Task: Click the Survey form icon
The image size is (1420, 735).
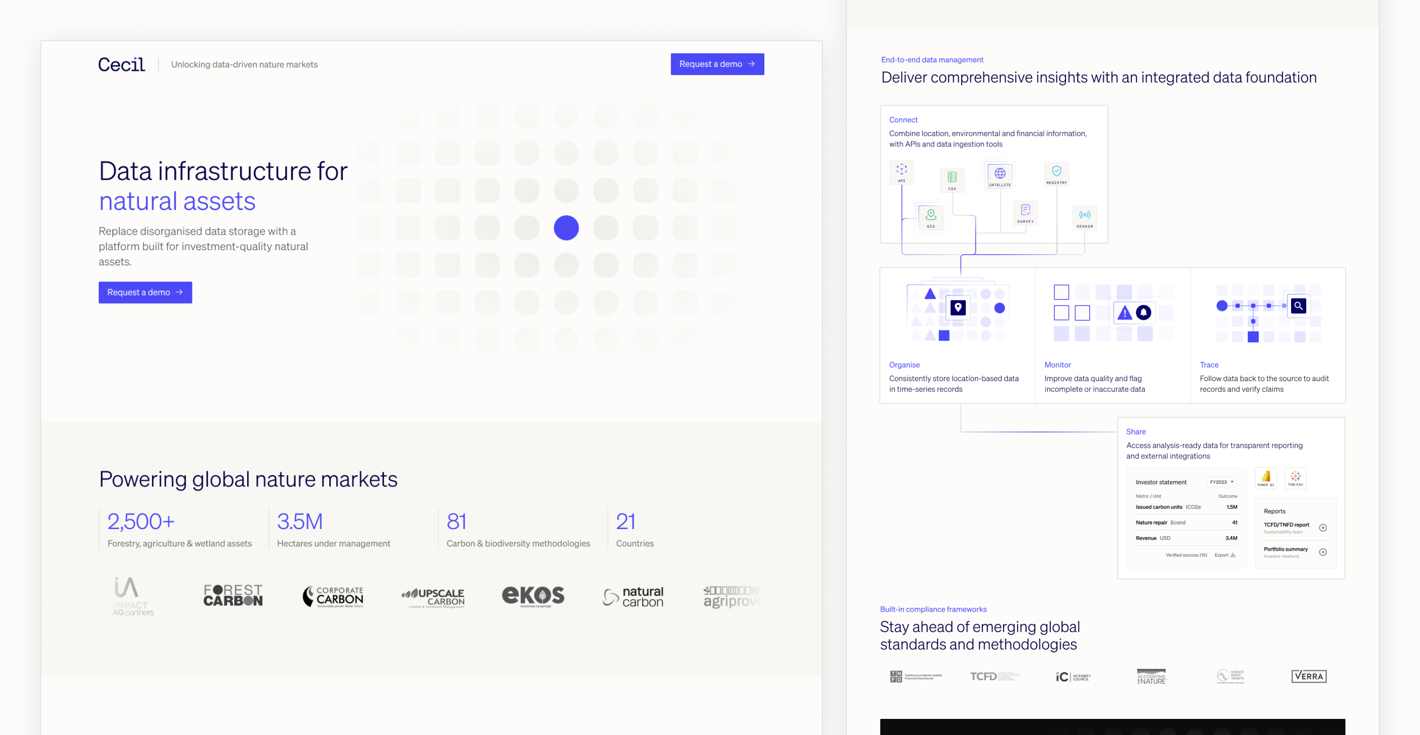Action: [x=1025, y=210]
